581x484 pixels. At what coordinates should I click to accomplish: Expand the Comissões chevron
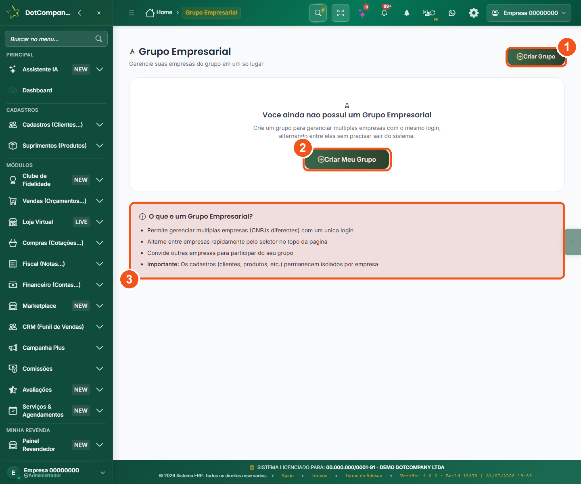point(100,369)
